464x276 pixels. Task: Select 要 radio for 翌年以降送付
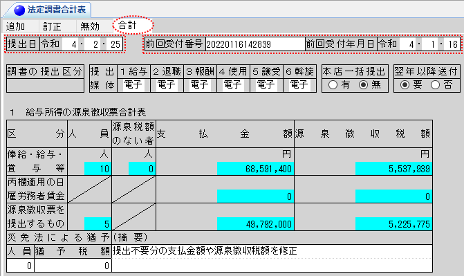pos(405,85)
